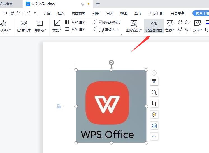The height and width of the screenshot is (153, 209).
Task: Click the left-middle resize handle of picture
Action: [76, 106]
